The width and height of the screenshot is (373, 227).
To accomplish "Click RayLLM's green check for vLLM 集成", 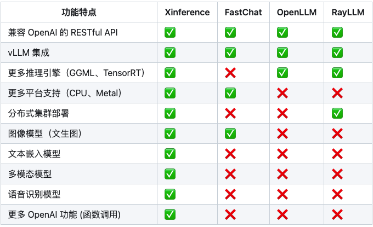I will [x=337, y=53].
